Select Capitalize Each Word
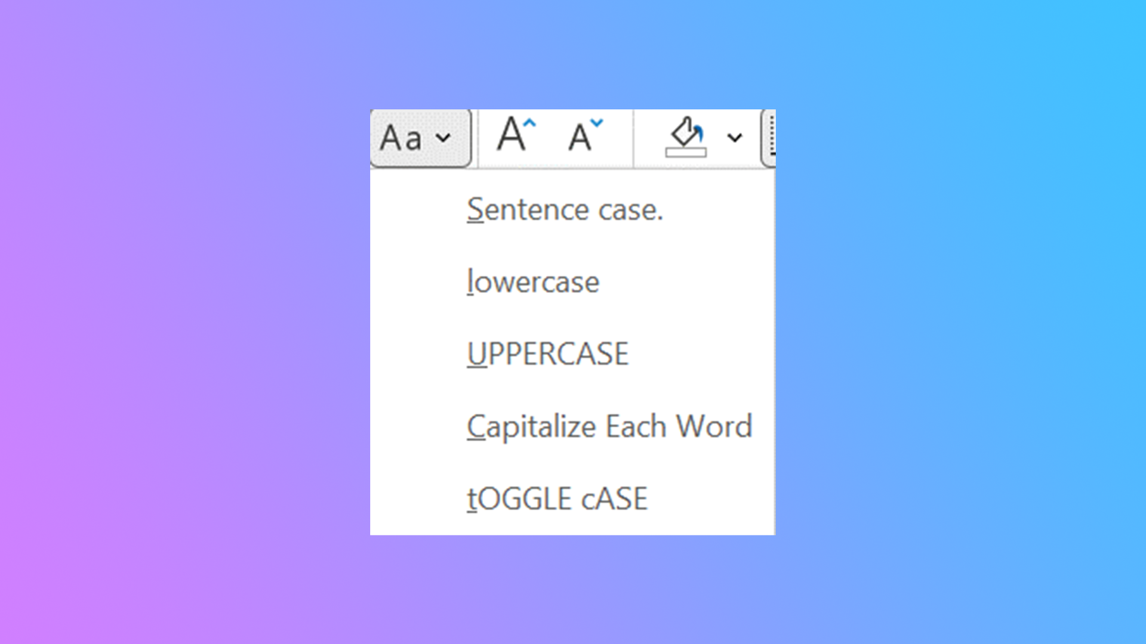Screen dimensions: 1146x644 (609, 426)
